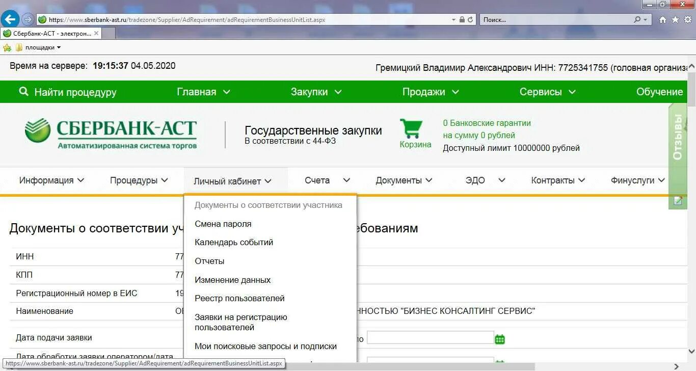Open the Обучение menu link

(659, 92)
